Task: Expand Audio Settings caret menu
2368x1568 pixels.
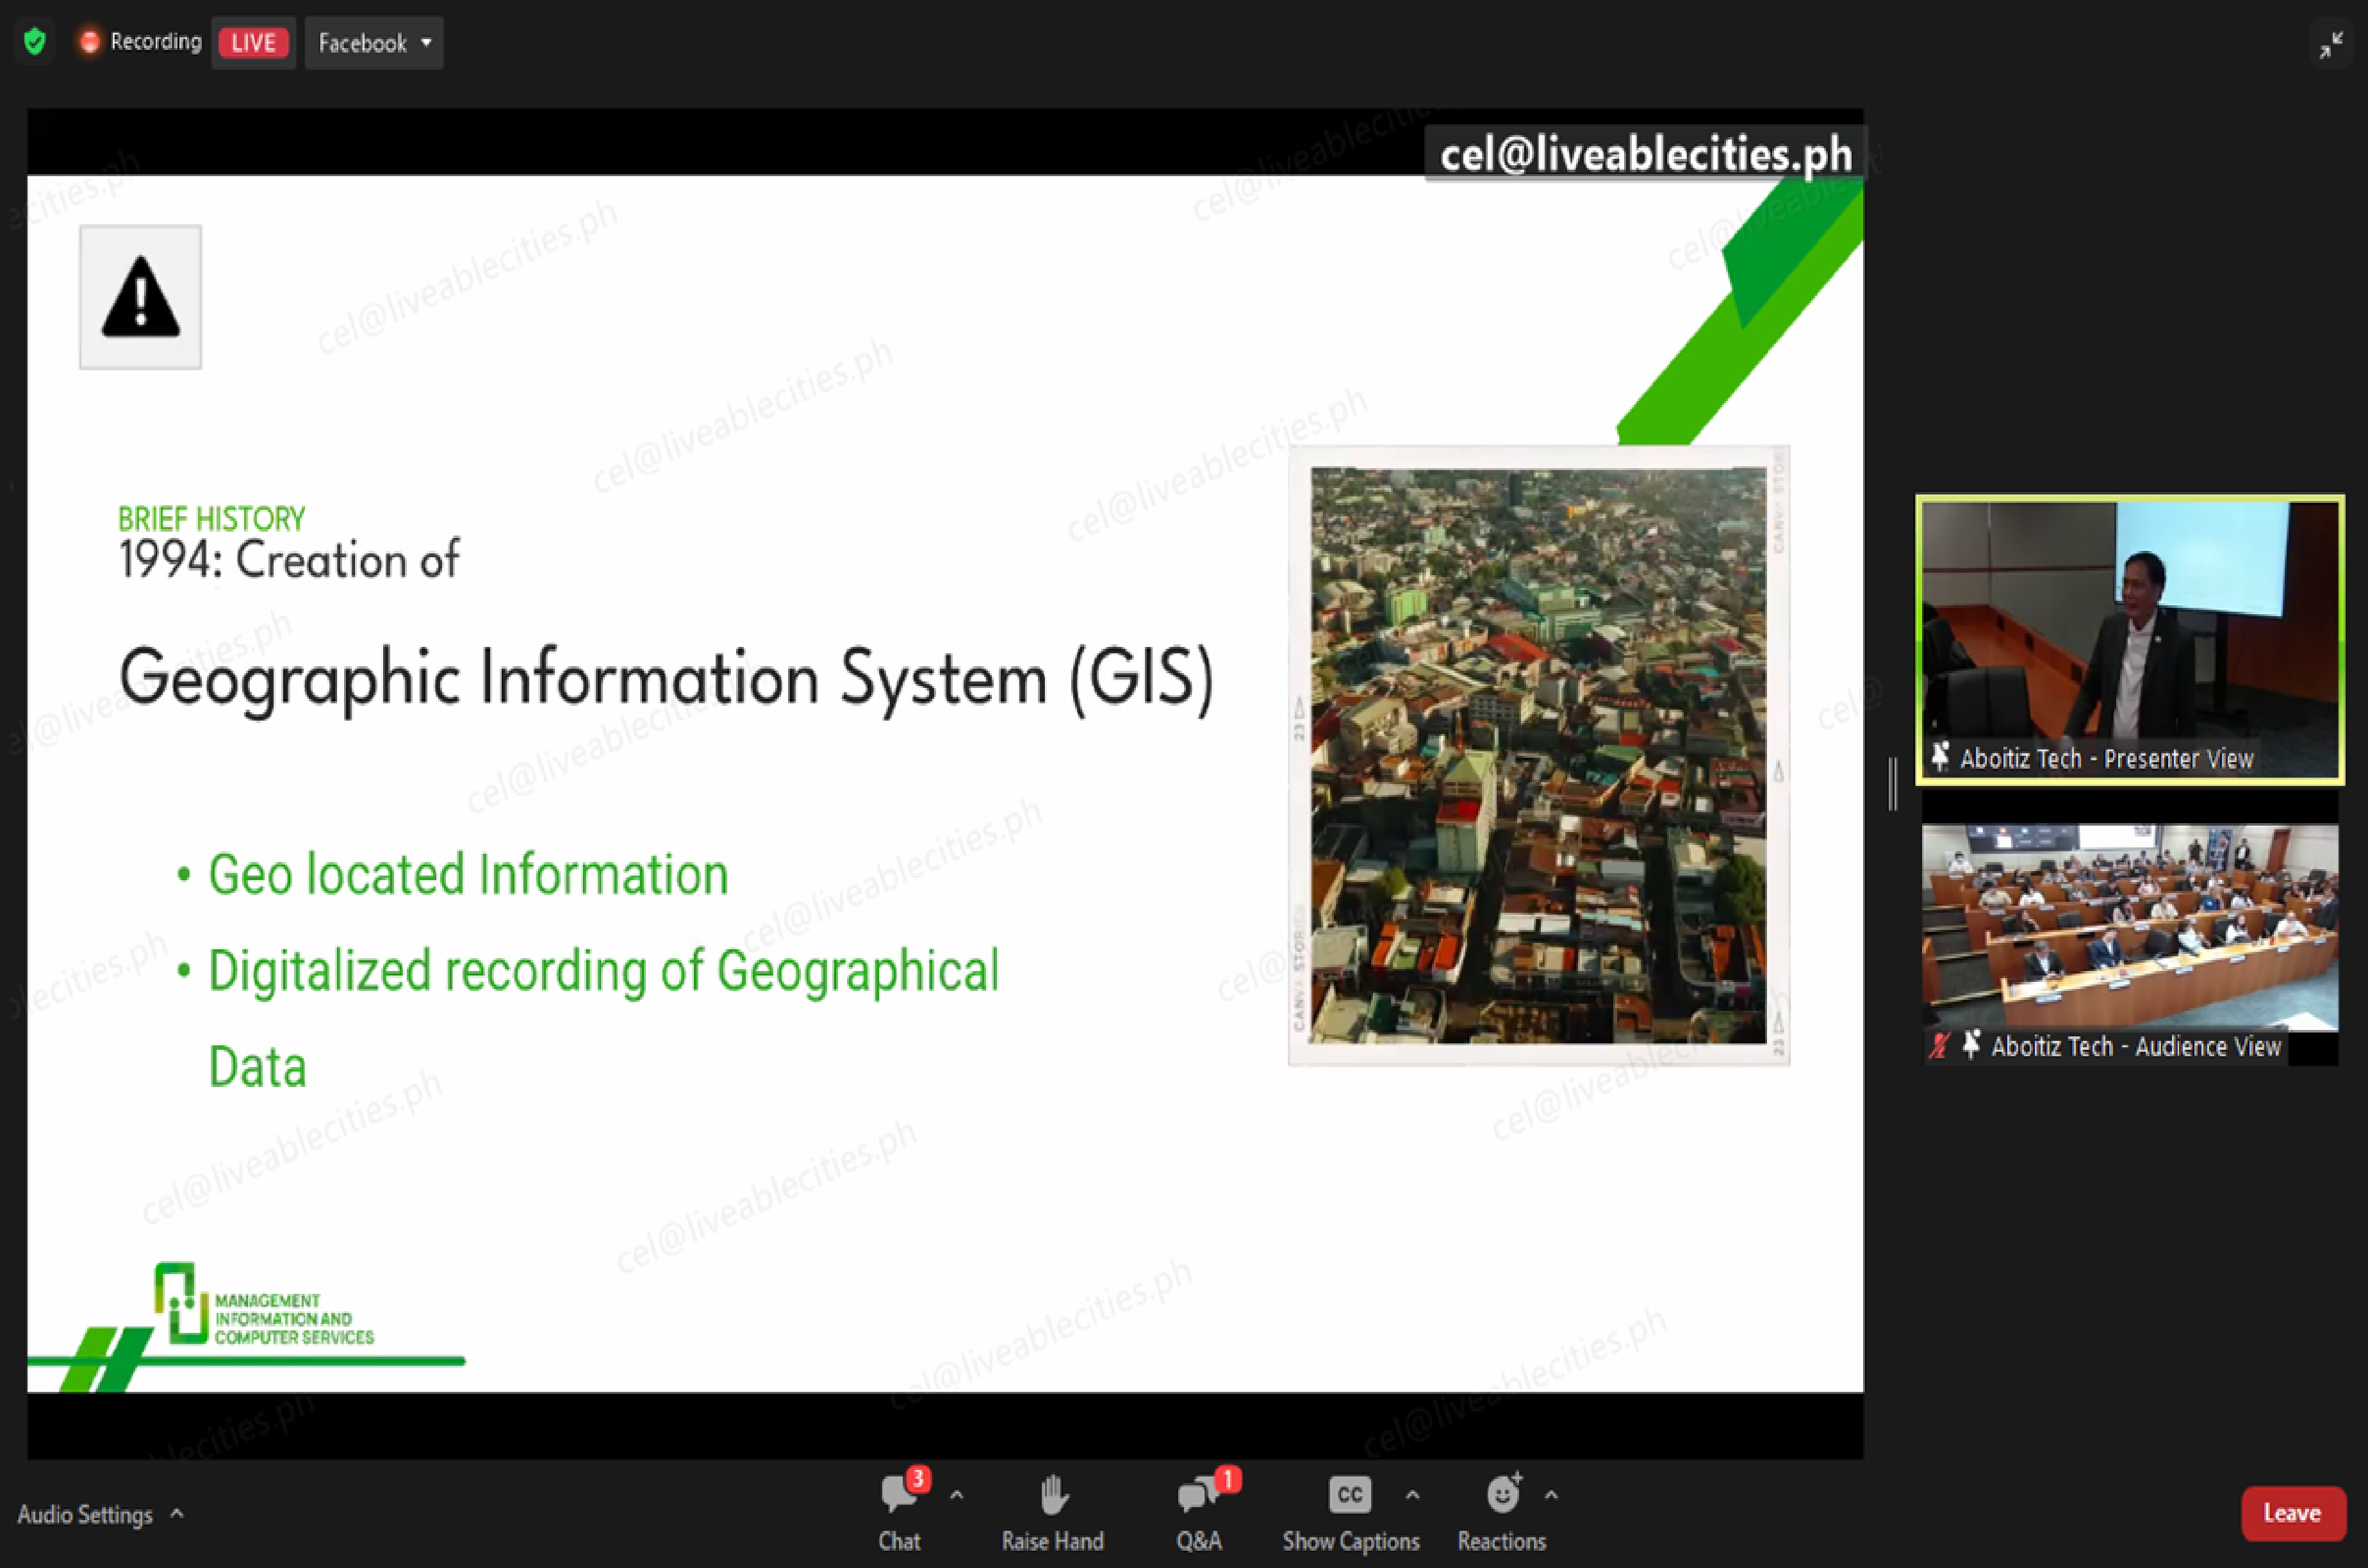Action: (177, 1514)
